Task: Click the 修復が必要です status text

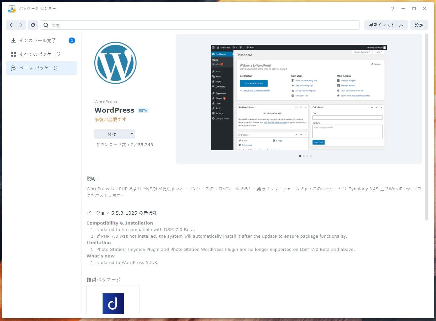Action: pos(110,120)
